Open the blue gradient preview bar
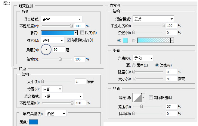 click(x=57, y=33)
